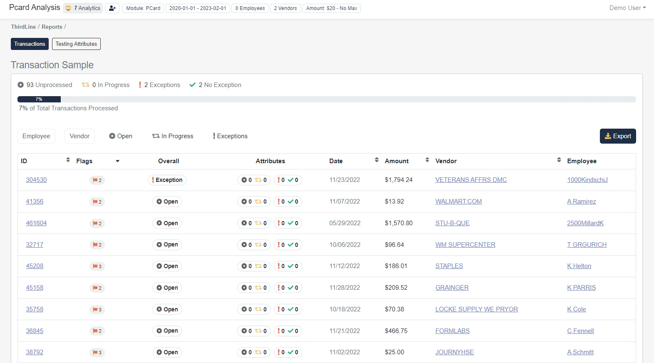Click the Open status badge for 41356
Image resolution: width=654 pixels, height=363 pixels.
click(x=167, y=201)
